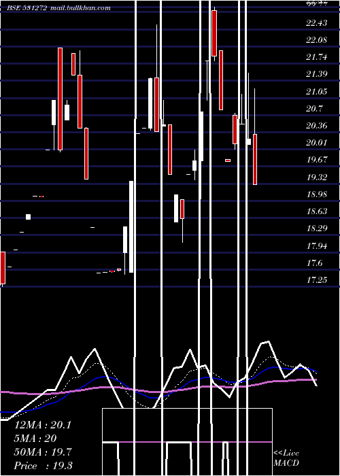Viewport: 340px width, 476px height.
Task: Click the 5MA : 20 readout
Action: pos(35,439)
